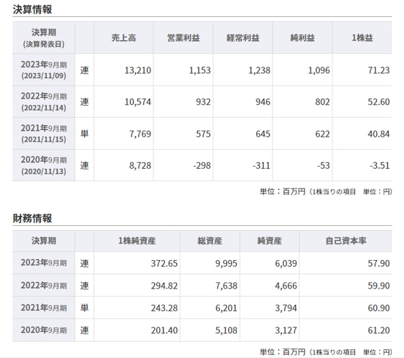Image resolution: width=404 pixels, height=358 pixels.
Task: Select the 2023年9月期 (2023/11/09) row label
Action: point(44,69)
